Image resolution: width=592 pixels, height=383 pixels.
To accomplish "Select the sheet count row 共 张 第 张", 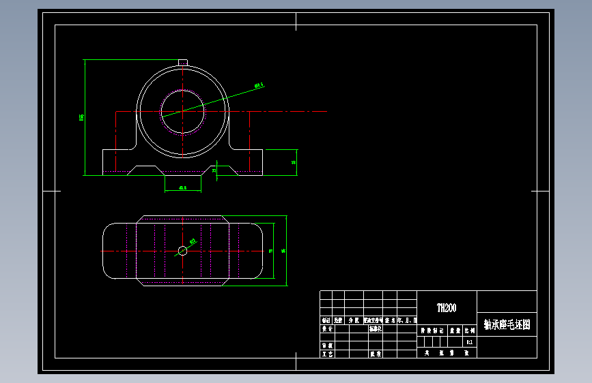I will coord(447,353).
